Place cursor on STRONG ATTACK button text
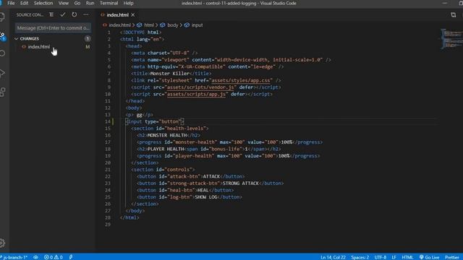The height and width of the screenshot is (260, 463). (241, 183)
